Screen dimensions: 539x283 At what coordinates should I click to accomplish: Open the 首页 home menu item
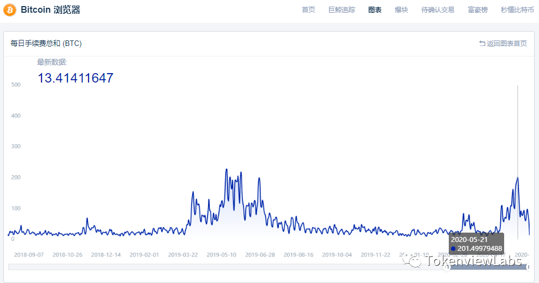(x=308, y=10)
